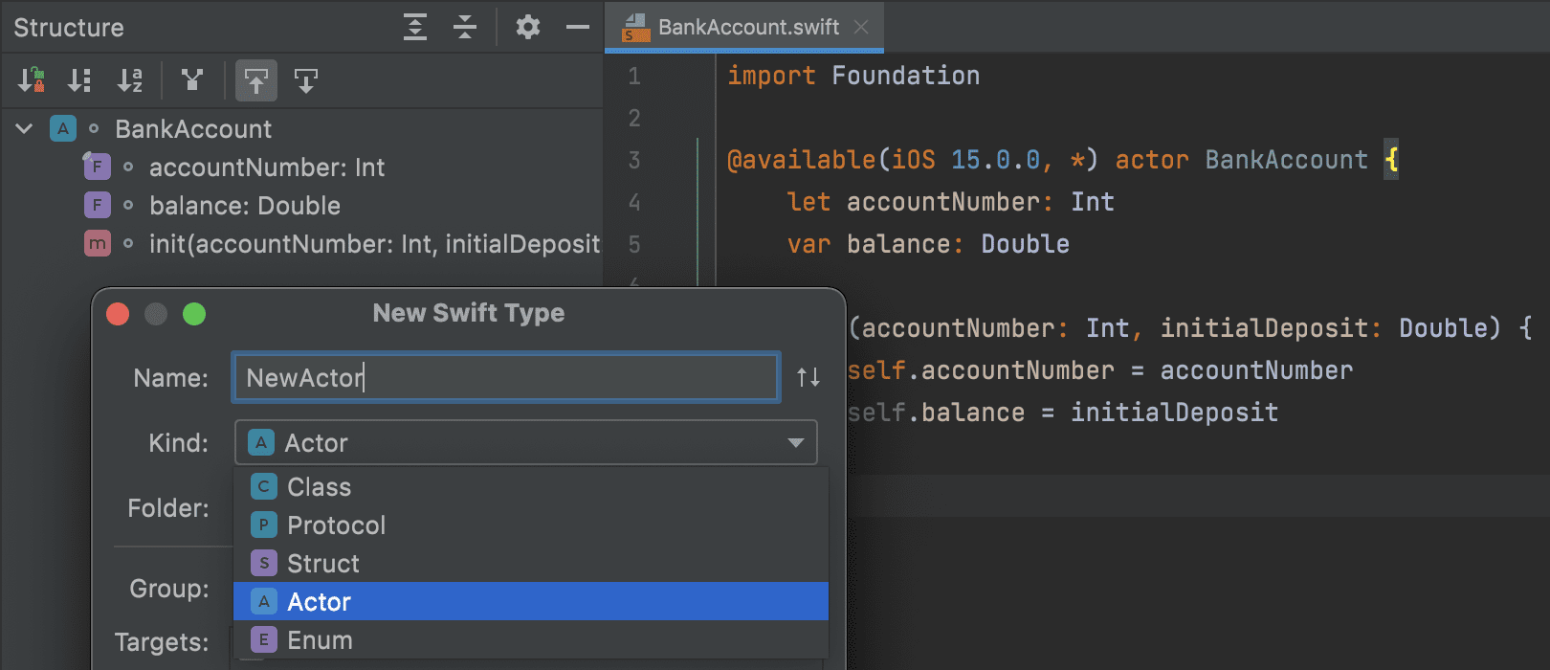
Task: Select Class in the Kind list
Action: pyautogui.click(x=319, y=487)
